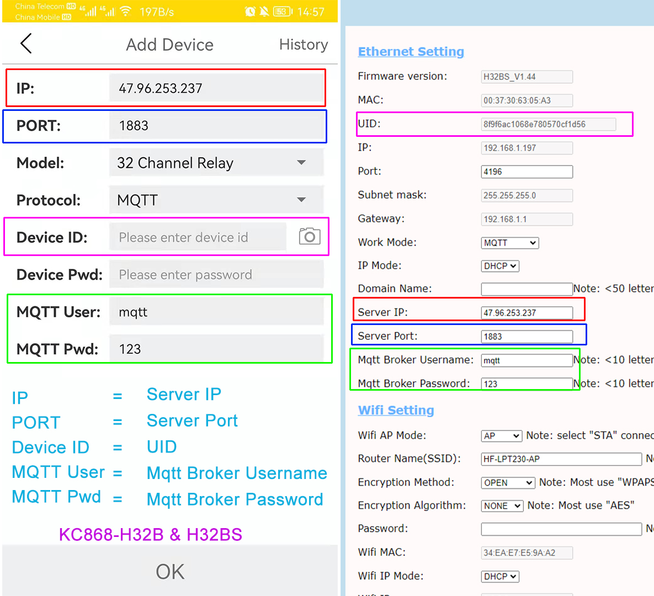Expand the Wifi AP Mode dropdown
Viewport: 654px width, 596px height.
pos(501,436)
